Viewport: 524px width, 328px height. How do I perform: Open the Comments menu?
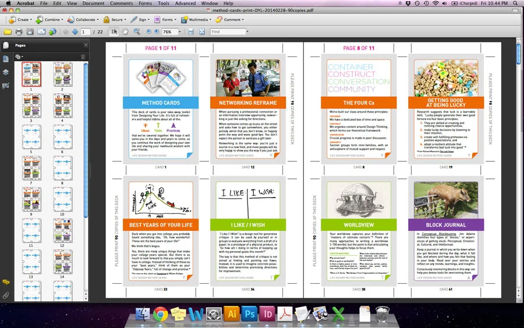click(121, 3)
